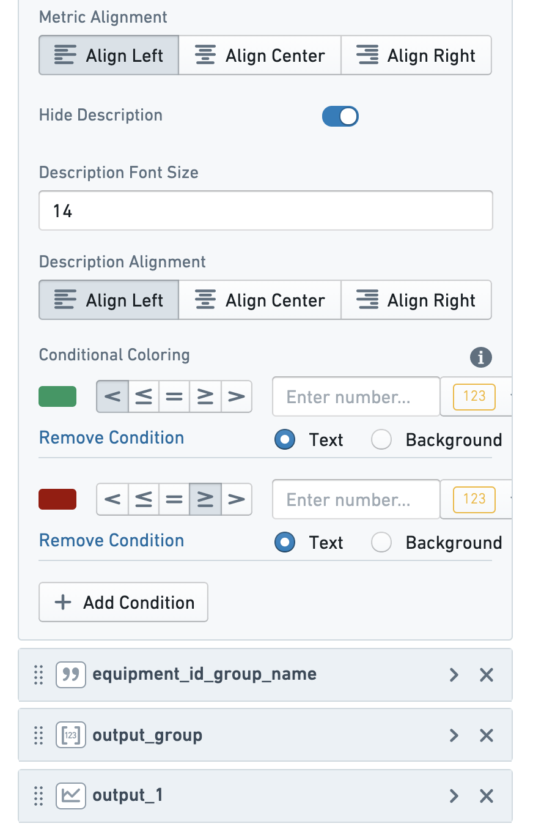The width and height of the screenshot is (533, 829).
Task: Choose greater-than-or-equal operator for green condition
Action: click(x=205, y=396)
